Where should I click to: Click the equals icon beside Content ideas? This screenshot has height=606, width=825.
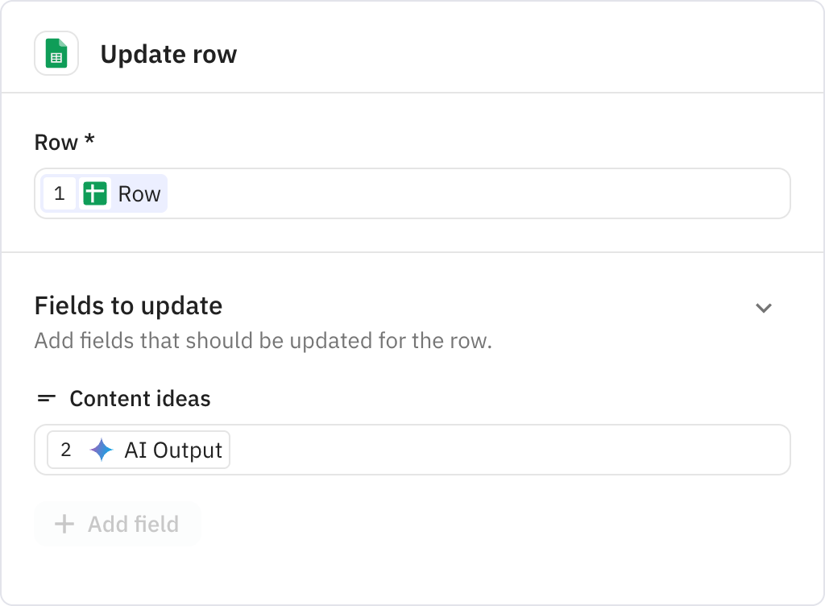46,398
